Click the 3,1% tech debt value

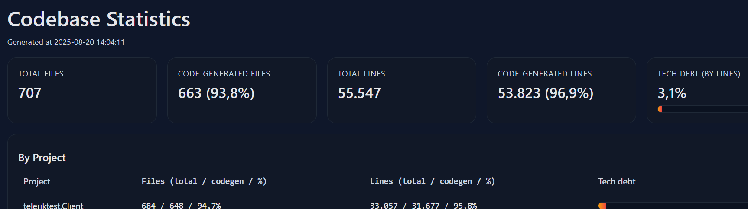tap(672, 93)
